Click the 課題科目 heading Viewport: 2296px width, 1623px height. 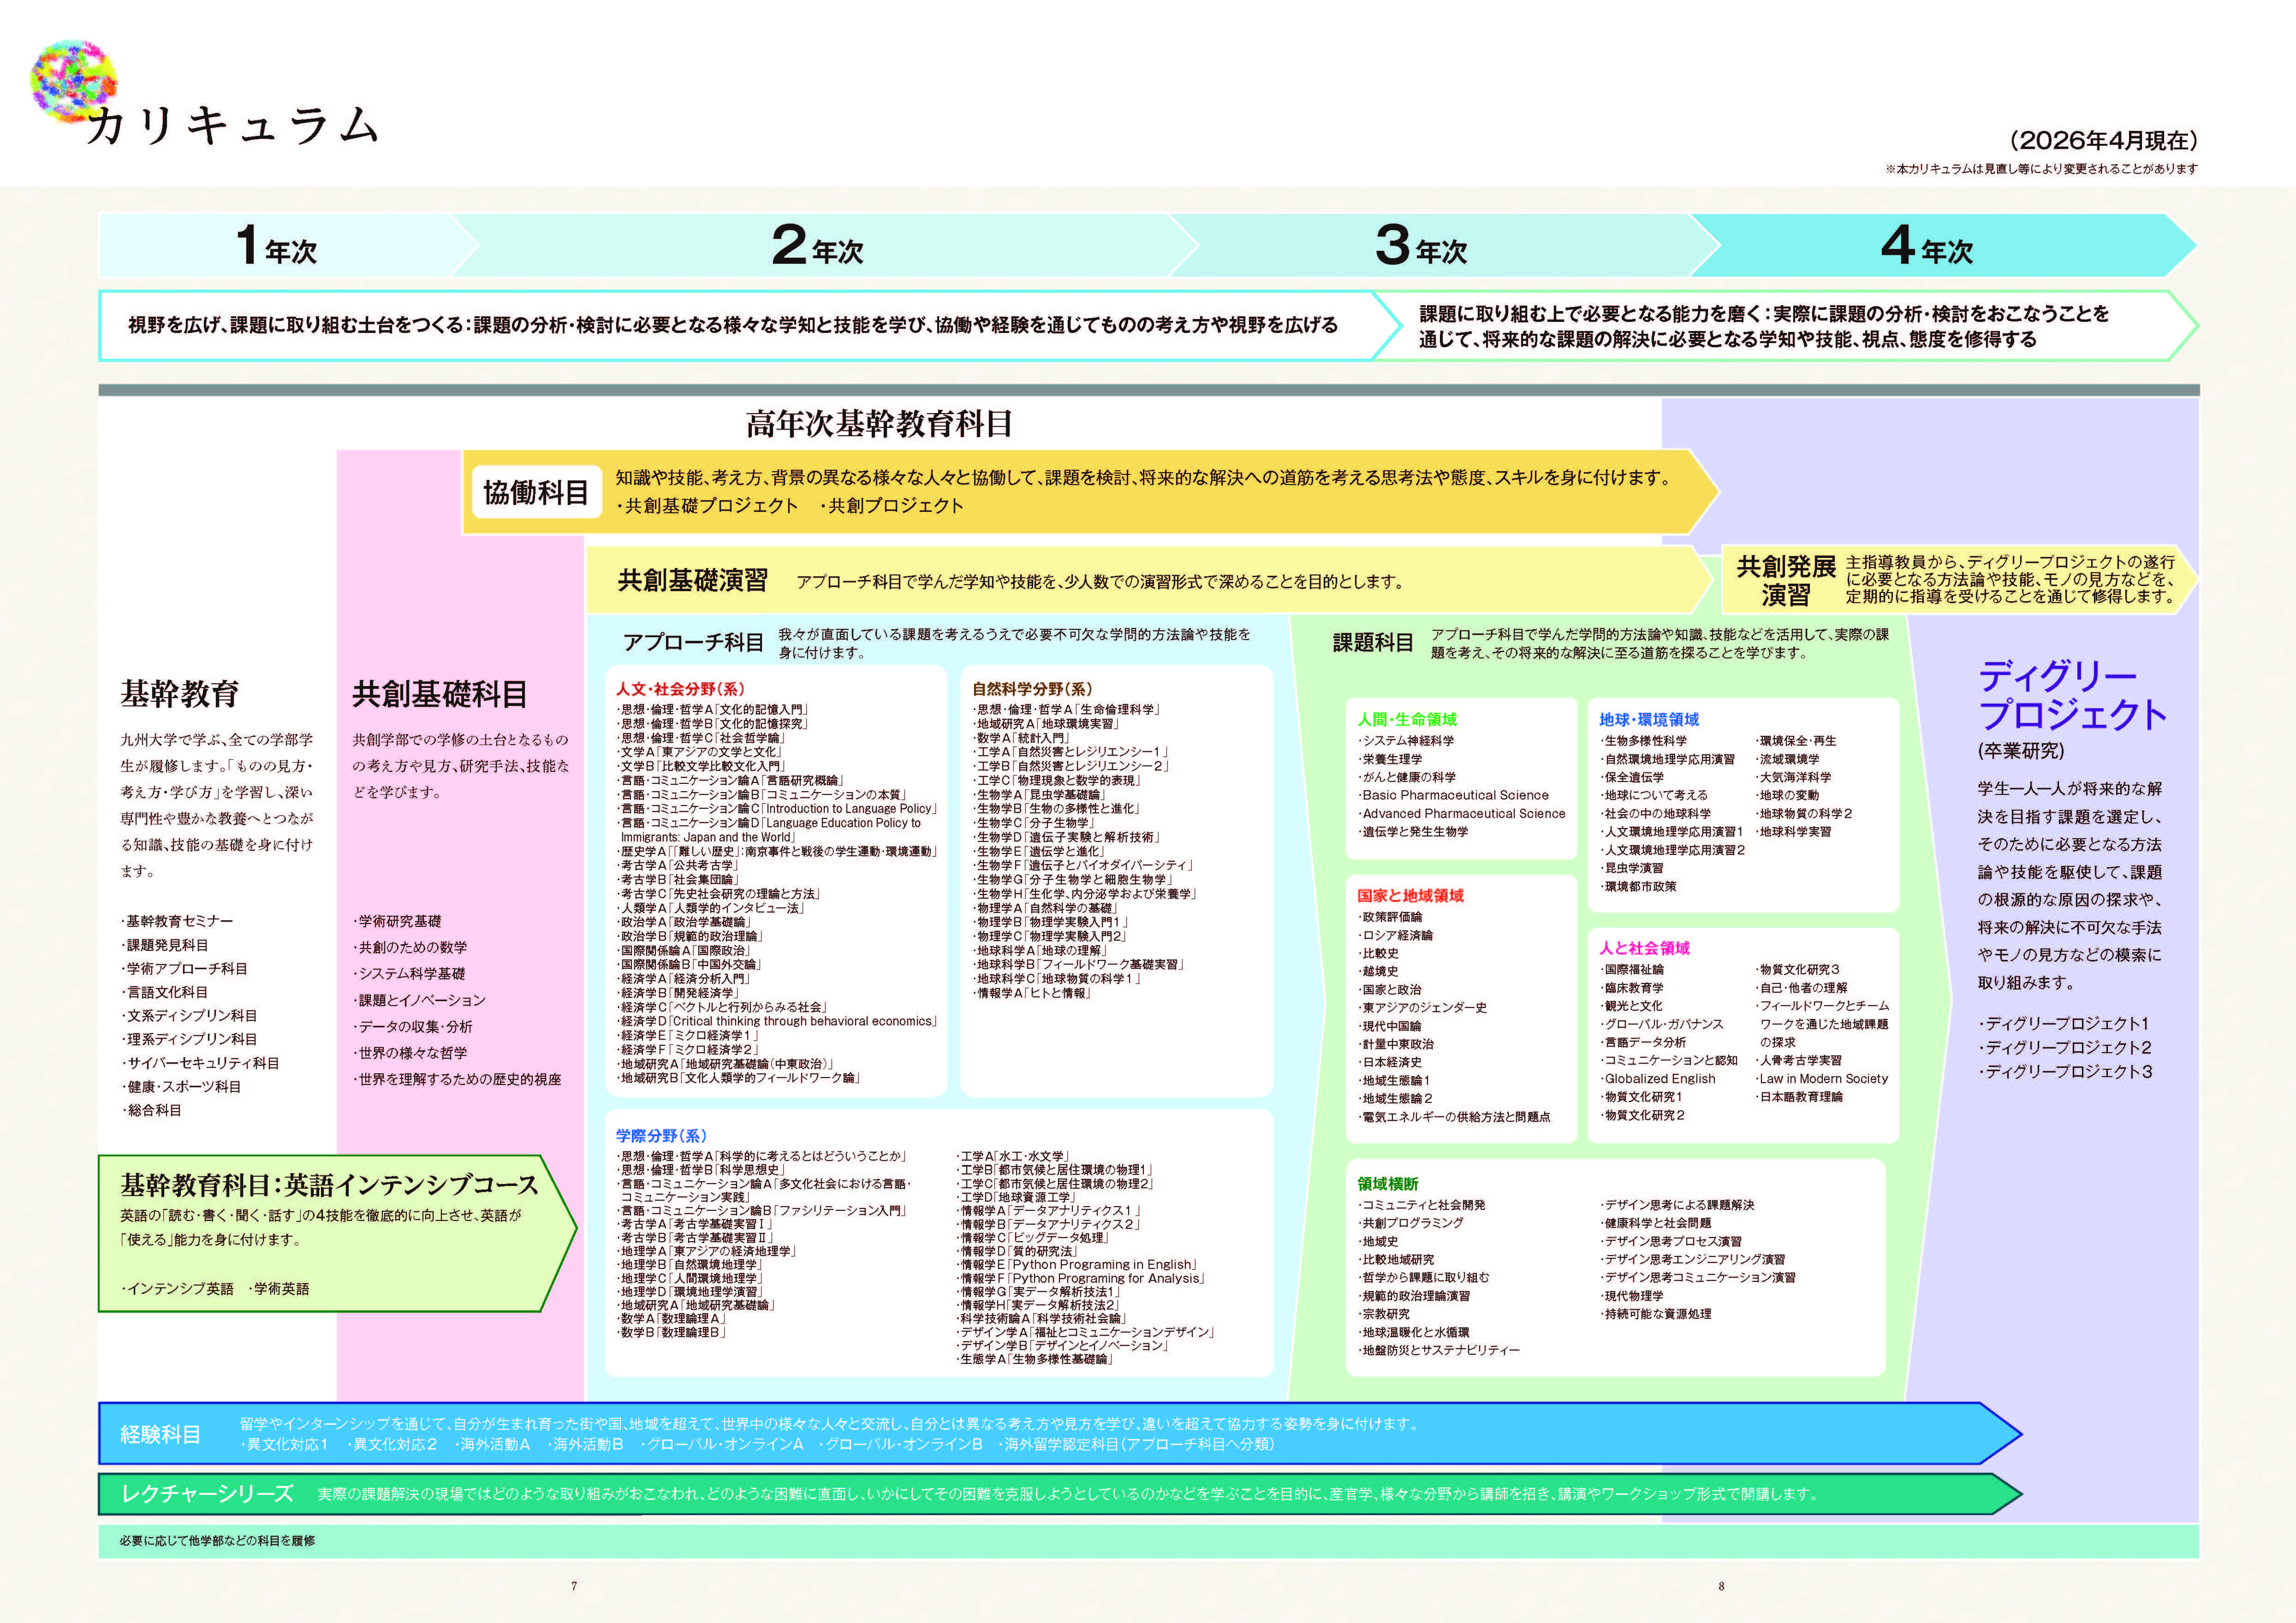pyautogui.click(x=1373, y=643)
